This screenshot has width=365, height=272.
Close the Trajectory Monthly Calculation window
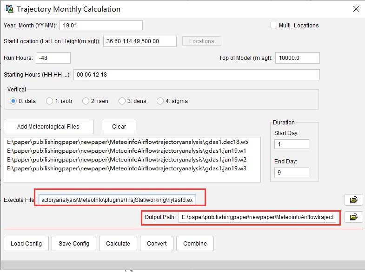356,9
